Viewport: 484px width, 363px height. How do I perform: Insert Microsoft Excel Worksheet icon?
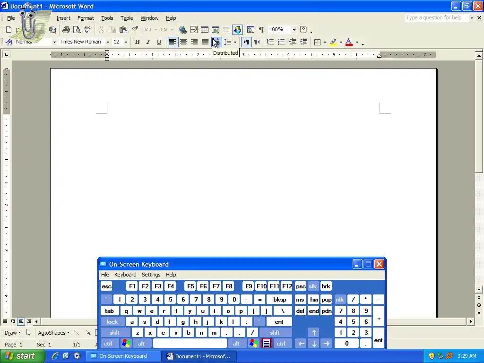click(x=216, y=30)
